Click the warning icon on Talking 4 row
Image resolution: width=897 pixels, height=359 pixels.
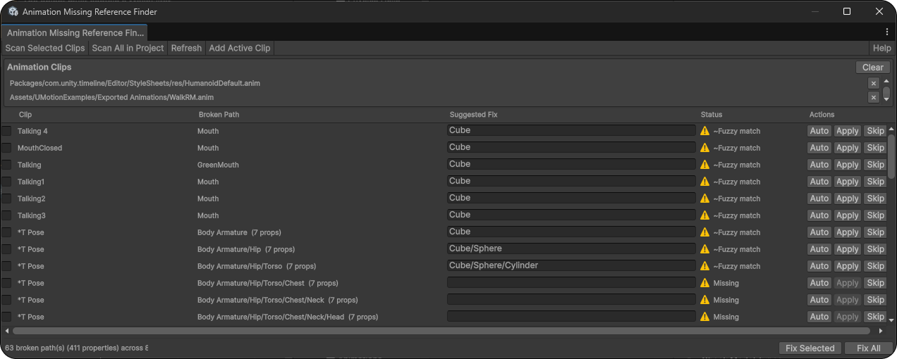(x=704, y=131)
